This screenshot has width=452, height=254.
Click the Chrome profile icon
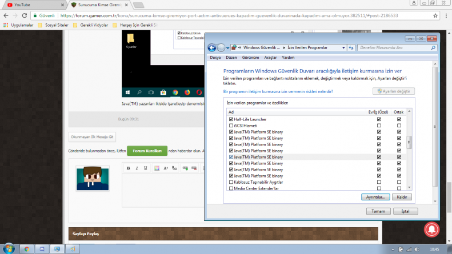point(414,3)
